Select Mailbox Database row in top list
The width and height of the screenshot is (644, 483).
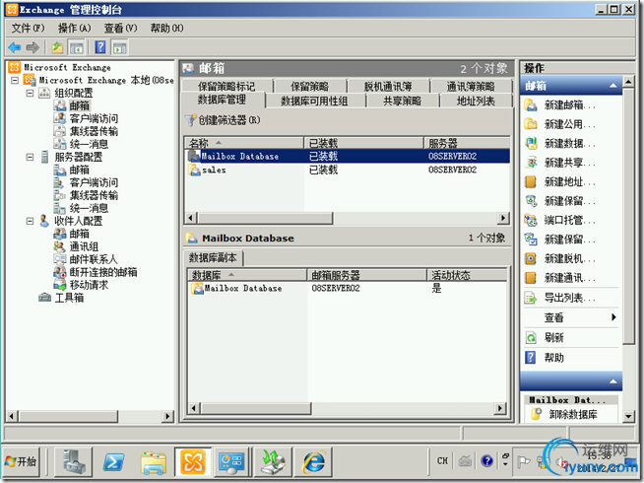coord(348,156)
